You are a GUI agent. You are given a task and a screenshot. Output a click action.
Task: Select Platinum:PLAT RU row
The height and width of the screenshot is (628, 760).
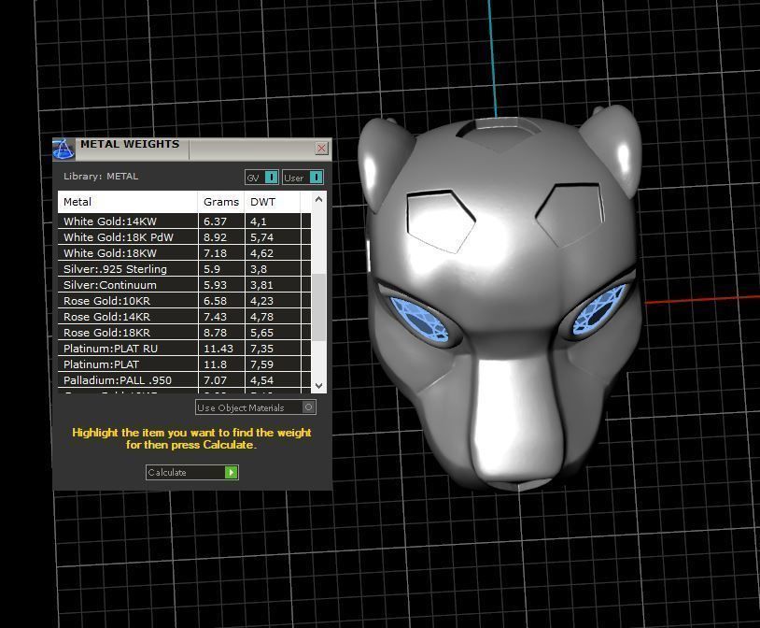pos(184,349)
